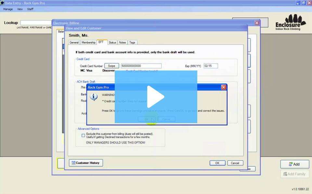This screenshot has width=312, height=194.
Task: Switch to the General tab
Action: pyautogui.click(x=74, y=42)
